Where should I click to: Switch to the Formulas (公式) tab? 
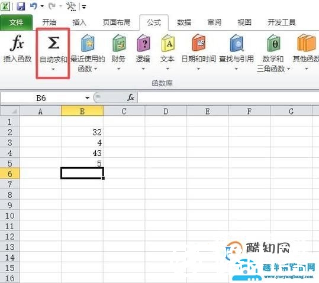click(x=154, y=22)
